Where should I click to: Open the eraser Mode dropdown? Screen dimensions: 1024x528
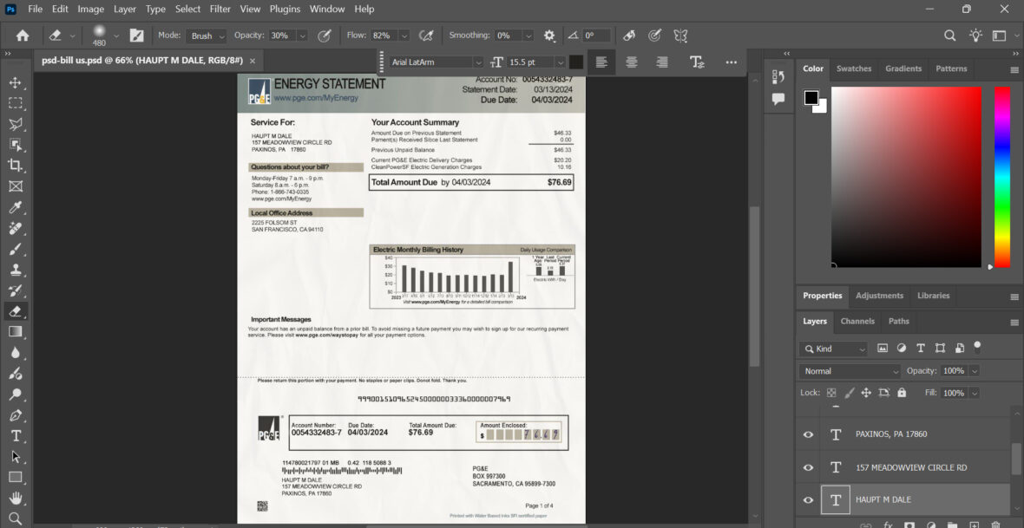tap(207, 36)
